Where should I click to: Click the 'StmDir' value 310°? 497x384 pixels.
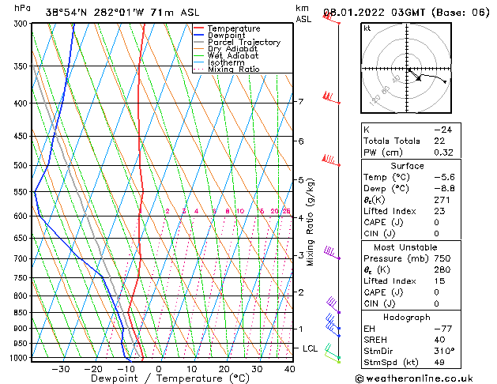pos(444,351)
